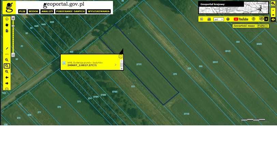
Task: Minimize the Zawartość mapy panel
Action: point(262,26)
